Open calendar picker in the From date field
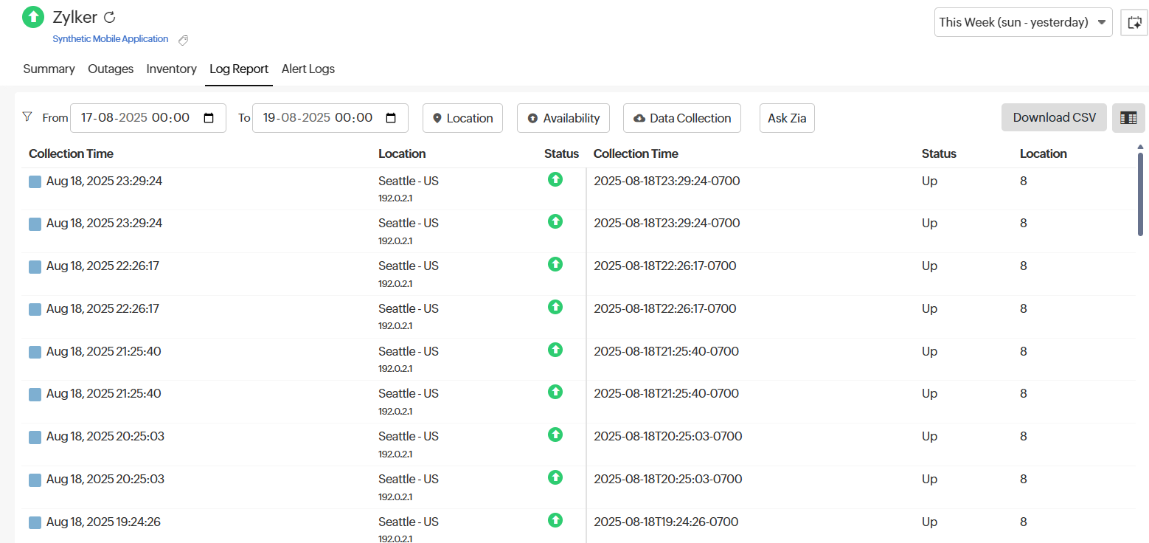Image resolution: width=1149 pixels, height=543 pixels. click(x=209, y=118)
